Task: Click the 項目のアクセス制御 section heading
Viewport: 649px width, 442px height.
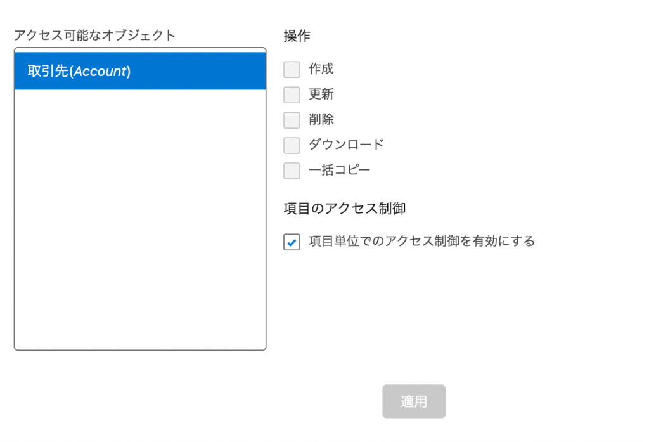Action: pos(344,208)
